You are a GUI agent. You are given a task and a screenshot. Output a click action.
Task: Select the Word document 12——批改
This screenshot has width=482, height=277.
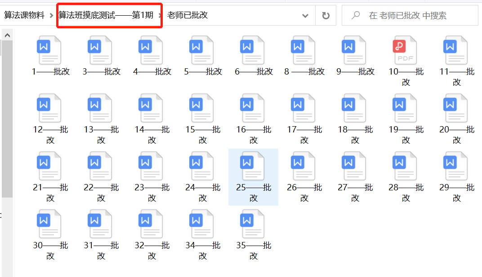[x=49, y=108]
